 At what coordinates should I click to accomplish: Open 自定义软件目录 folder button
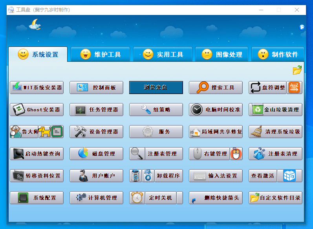pos(275,198)
